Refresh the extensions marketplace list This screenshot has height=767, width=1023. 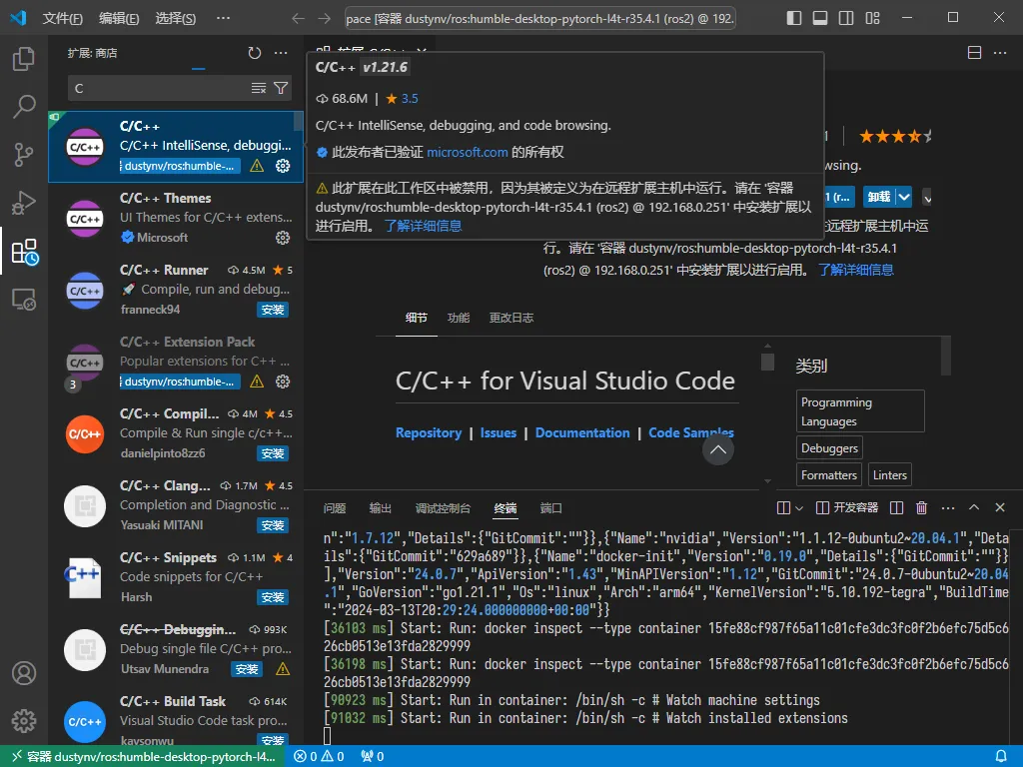pyautogui.click(x=255, y=53)
